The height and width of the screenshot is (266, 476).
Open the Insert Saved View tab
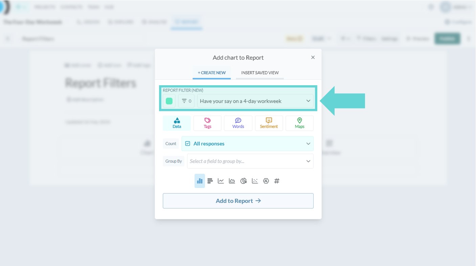260,73
